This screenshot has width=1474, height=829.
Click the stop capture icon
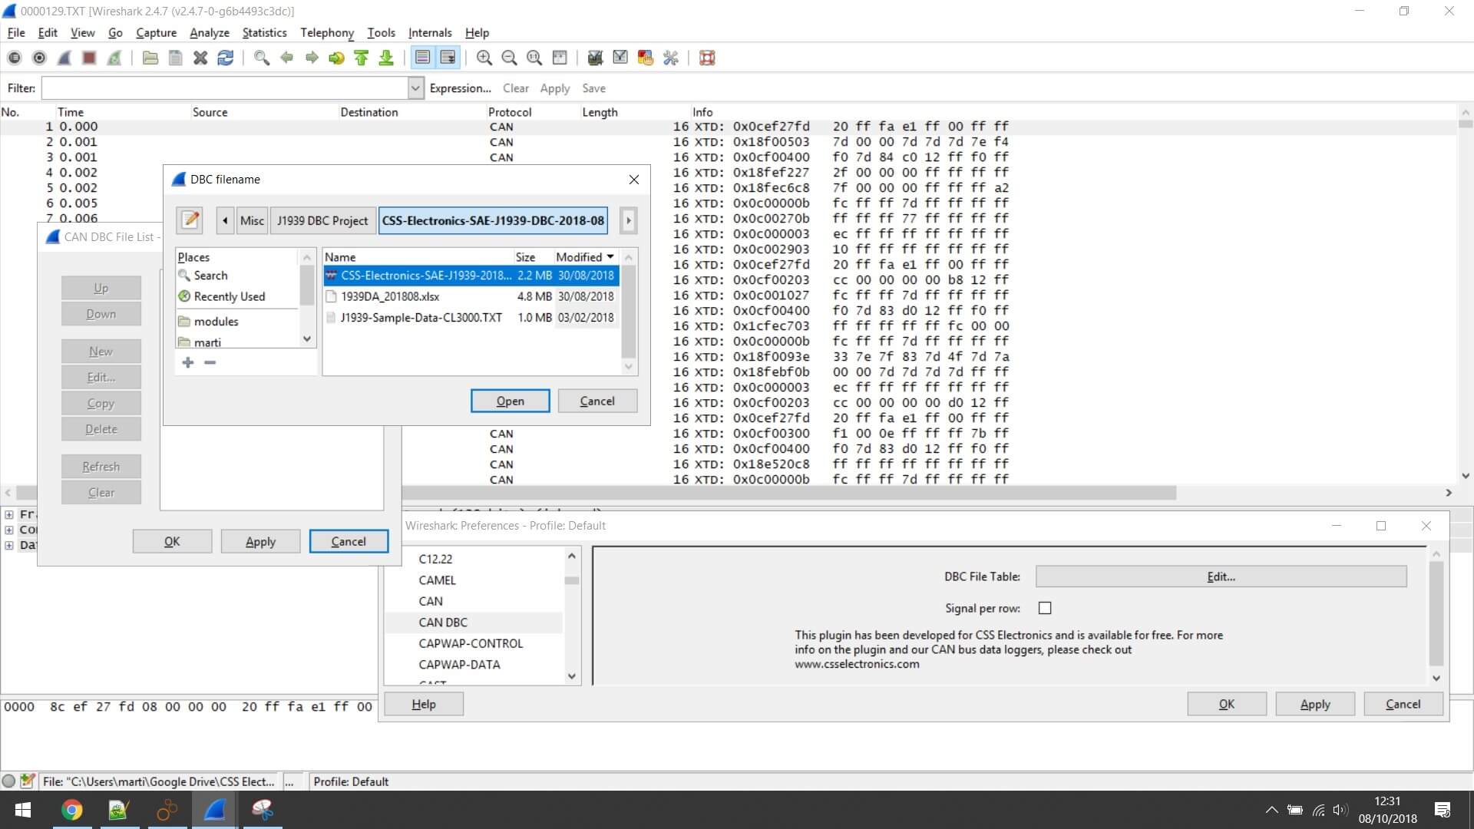click(x=89, y=58)
